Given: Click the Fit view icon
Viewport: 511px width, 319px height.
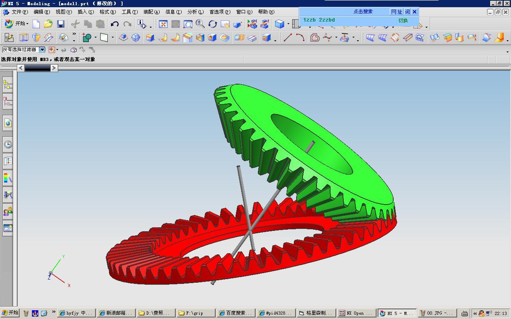Looking at the screenshot, I should 163,24.
